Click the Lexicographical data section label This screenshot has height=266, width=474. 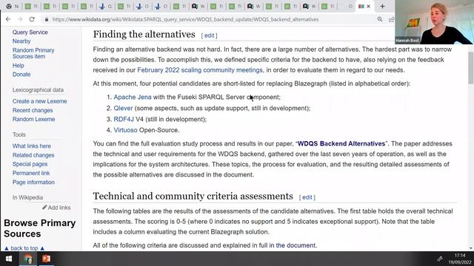38,90
